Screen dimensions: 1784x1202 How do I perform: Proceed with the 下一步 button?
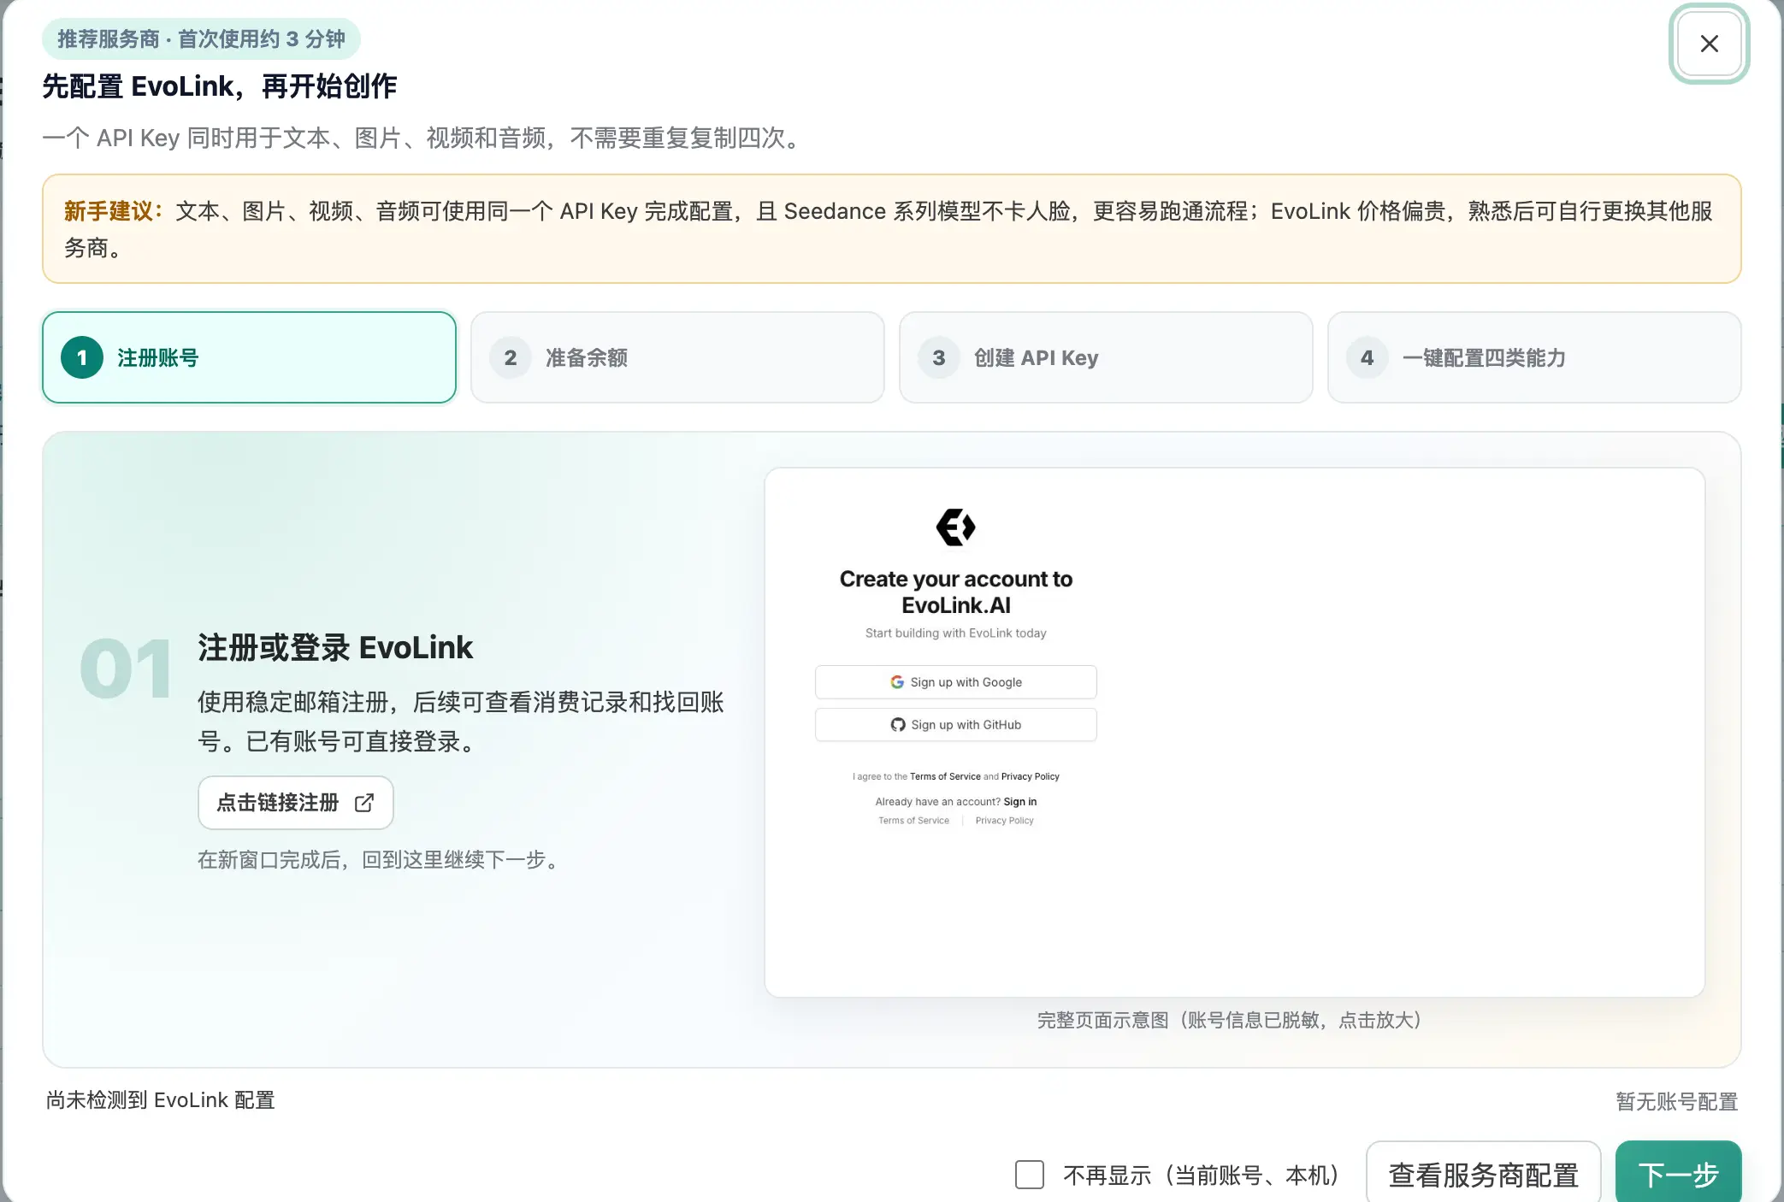pyautogui.click(x=1678, y=1175)
